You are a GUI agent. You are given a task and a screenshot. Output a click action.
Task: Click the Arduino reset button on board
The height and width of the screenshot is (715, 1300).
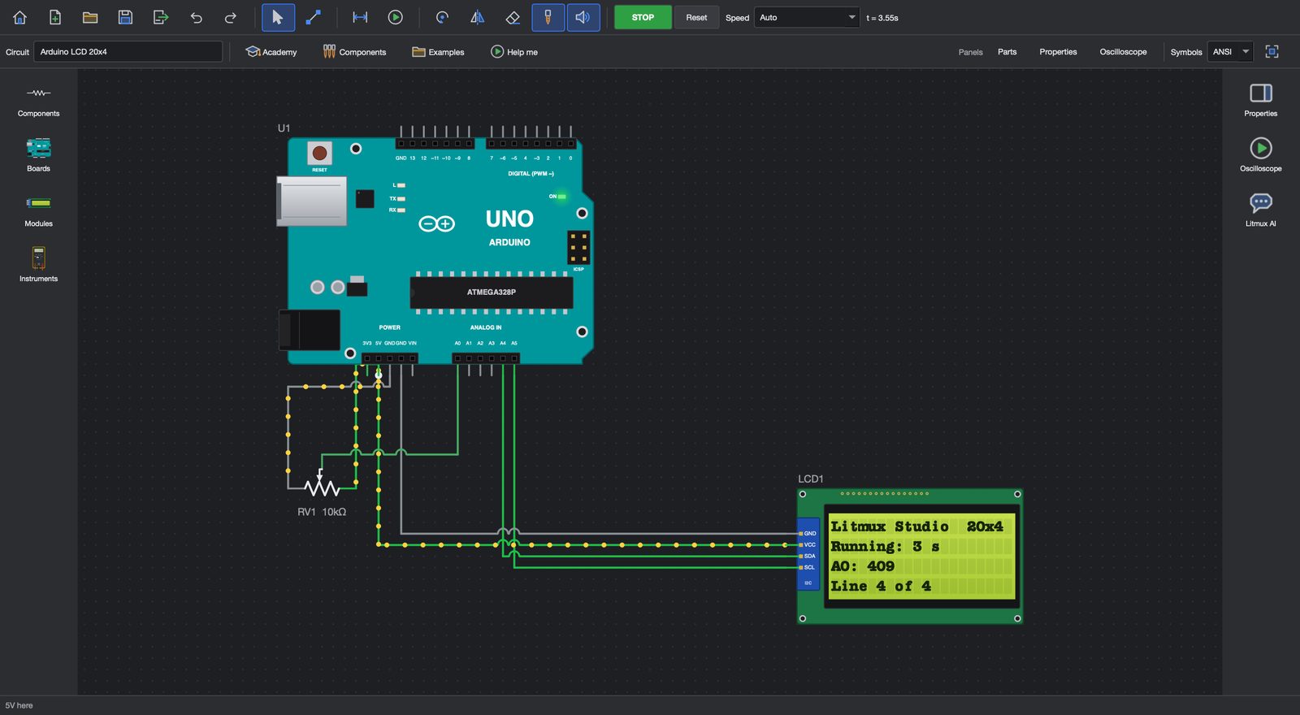(x=320, y=153)
